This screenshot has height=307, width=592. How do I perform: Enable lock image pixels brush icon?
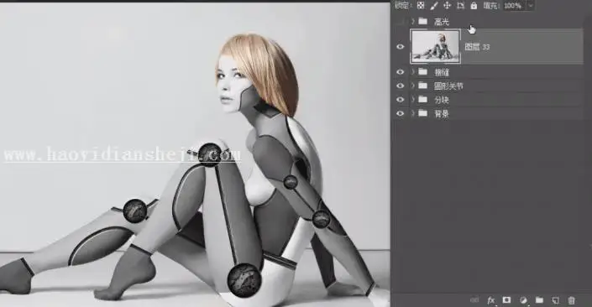[x=434, y=5]
